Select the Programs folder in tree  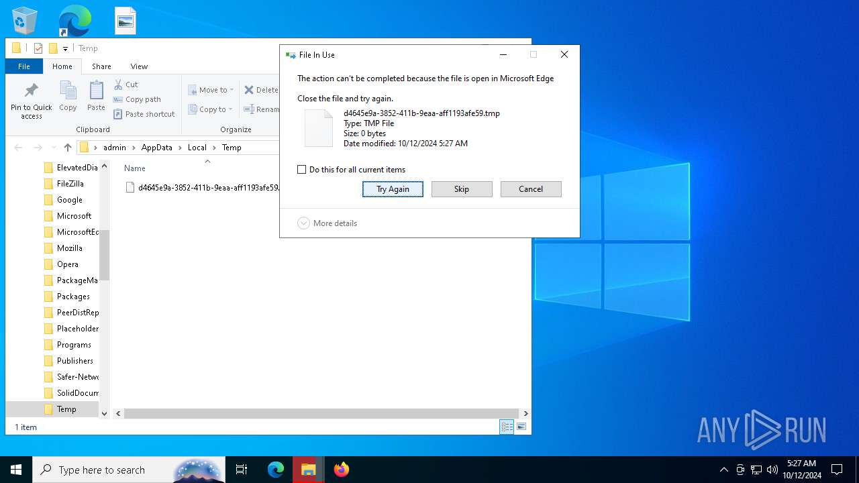pyautogui.click(x=74, y=345)
